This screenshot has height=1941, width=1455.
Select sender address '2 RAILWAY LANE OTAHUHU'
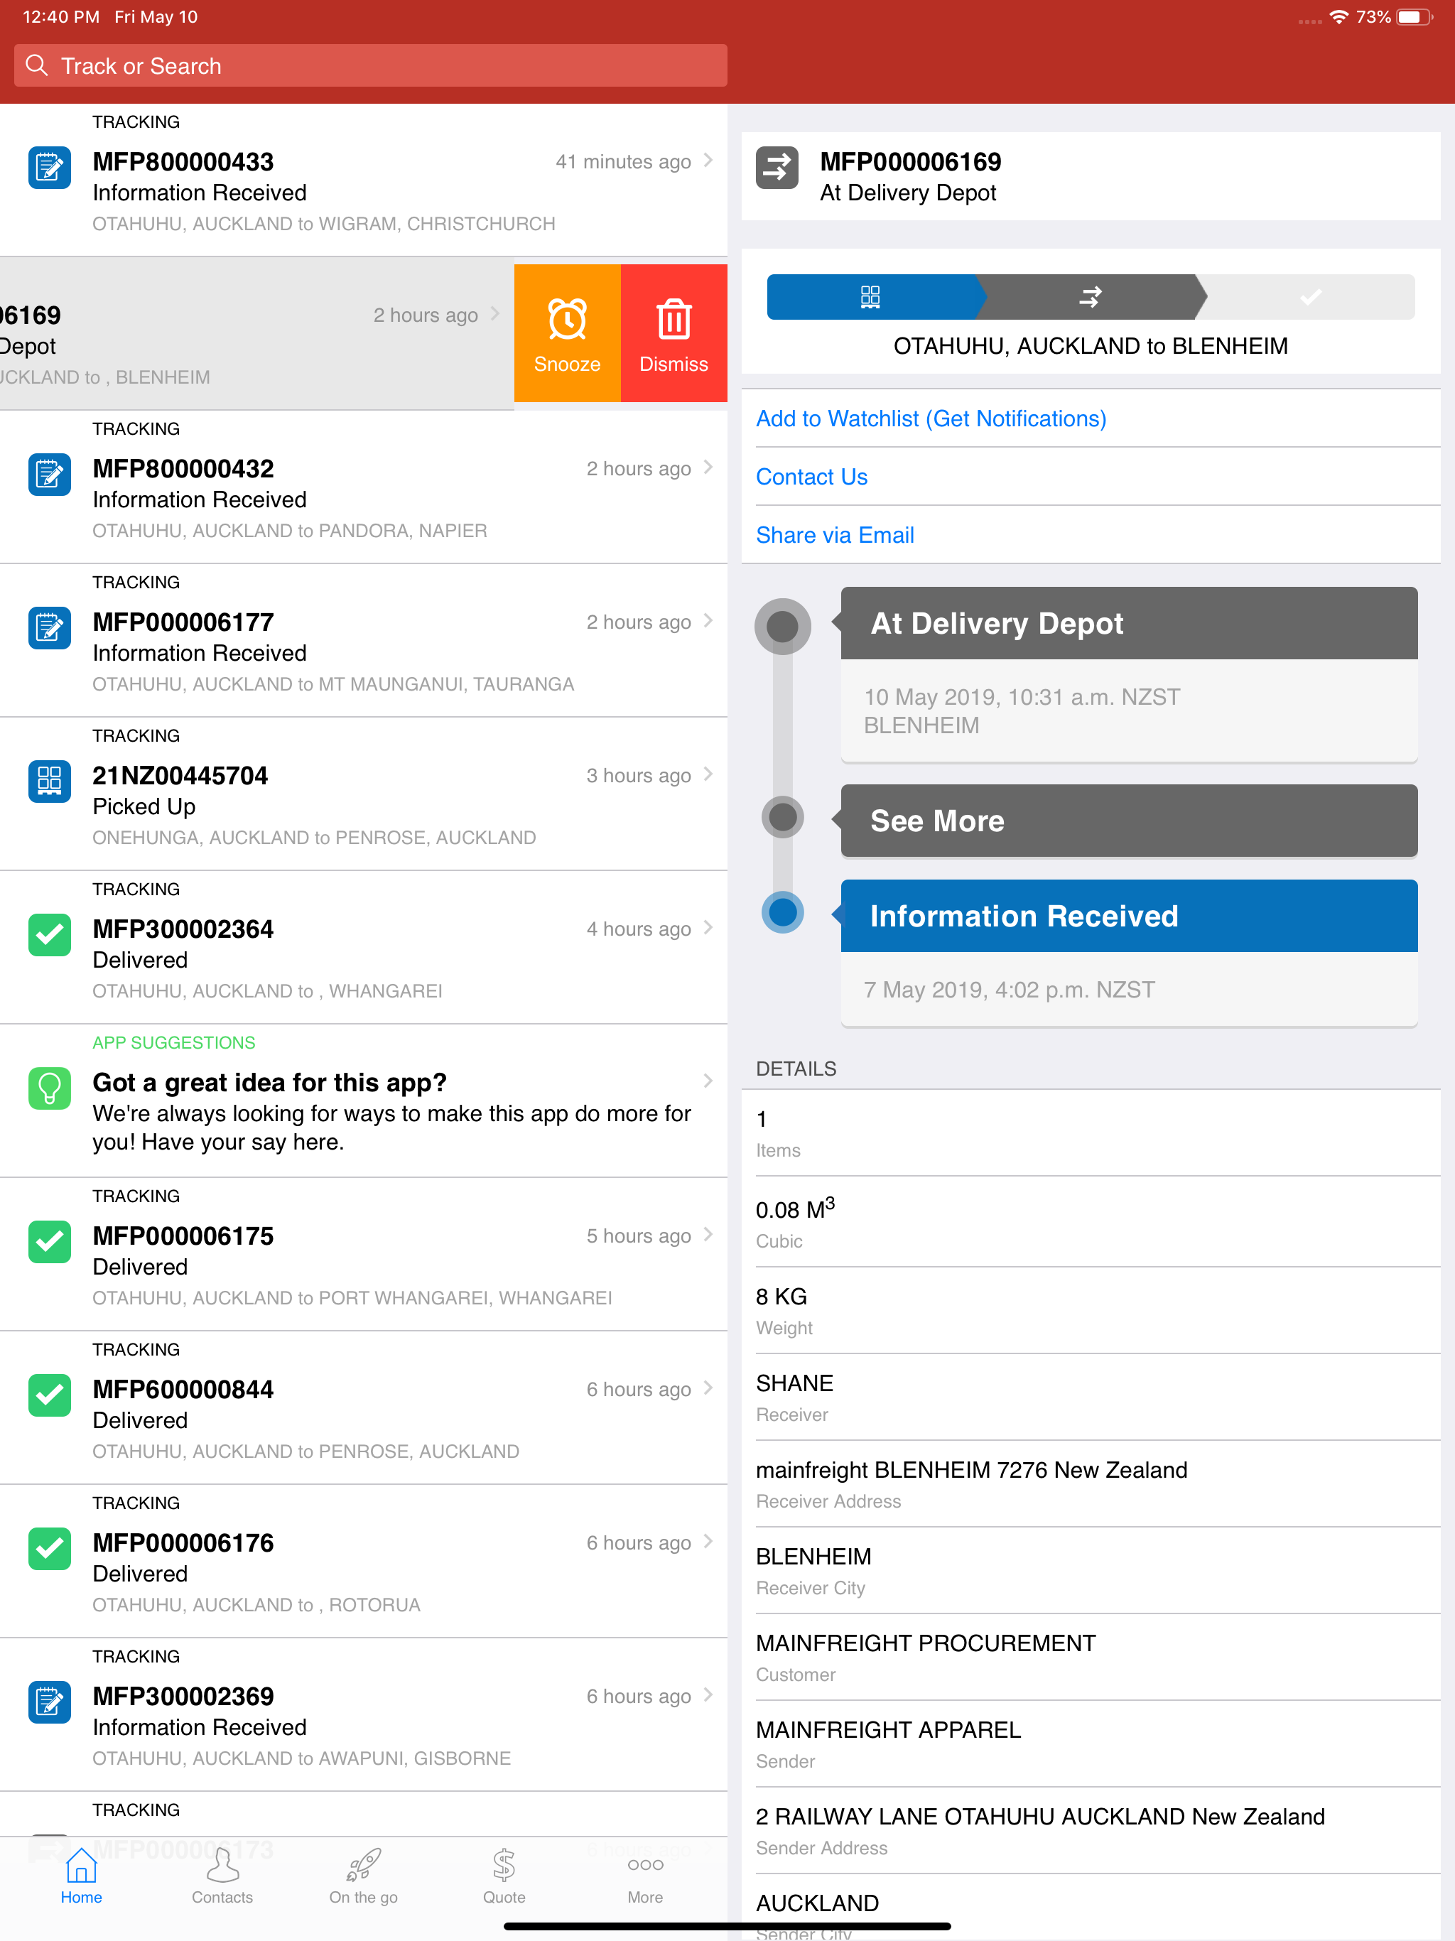(1041, 1817)
